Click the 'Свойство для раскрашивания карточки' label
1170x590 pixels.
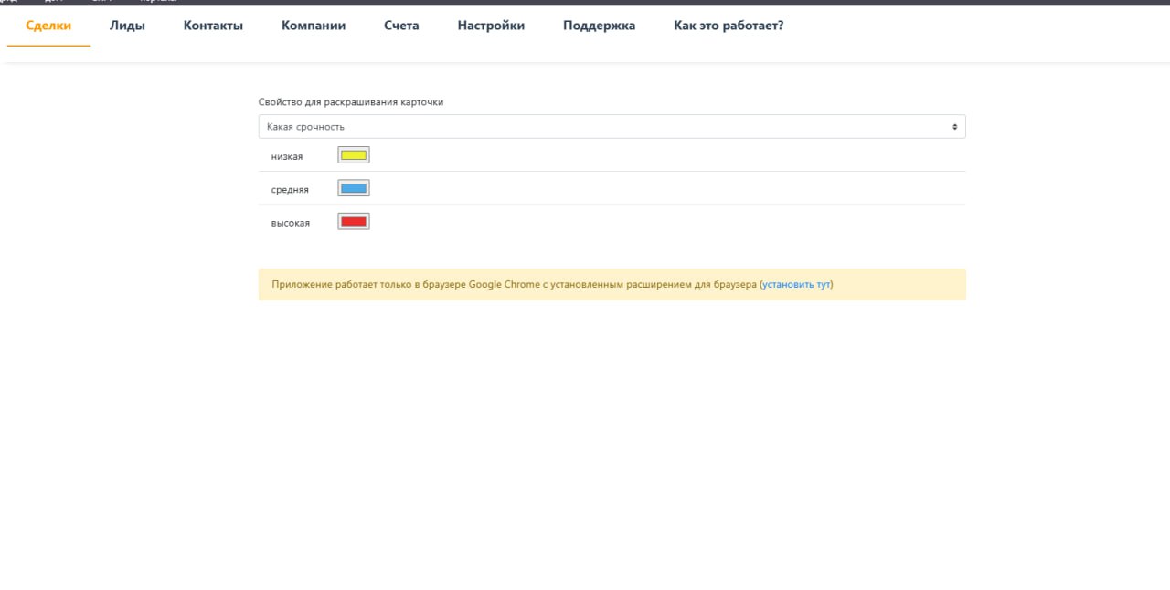351,102
